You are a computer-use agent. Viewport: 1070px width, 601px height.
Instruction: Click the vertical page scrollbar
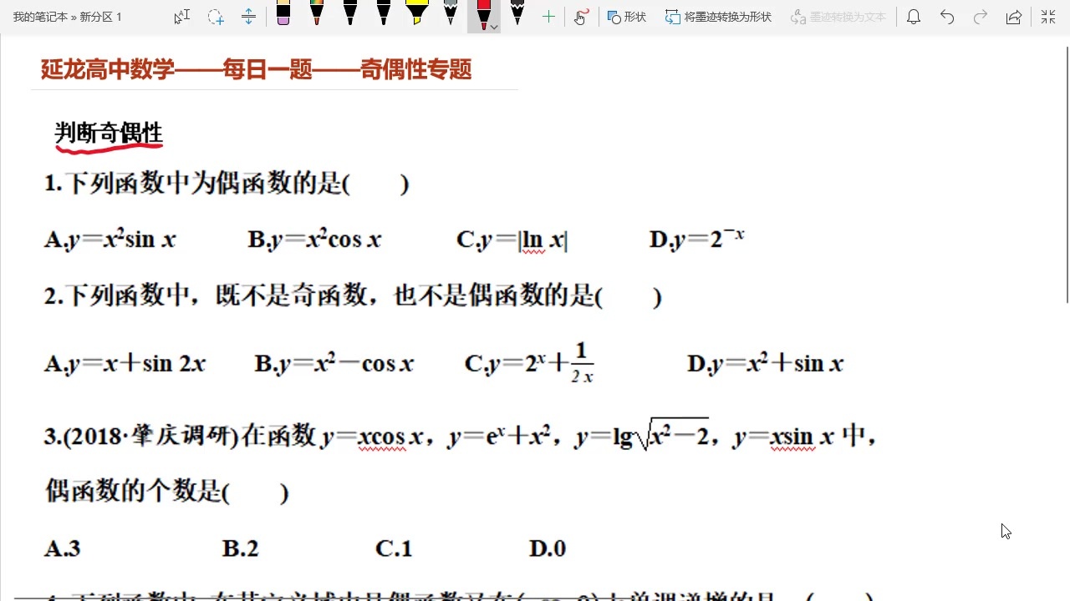(1066, 175)
